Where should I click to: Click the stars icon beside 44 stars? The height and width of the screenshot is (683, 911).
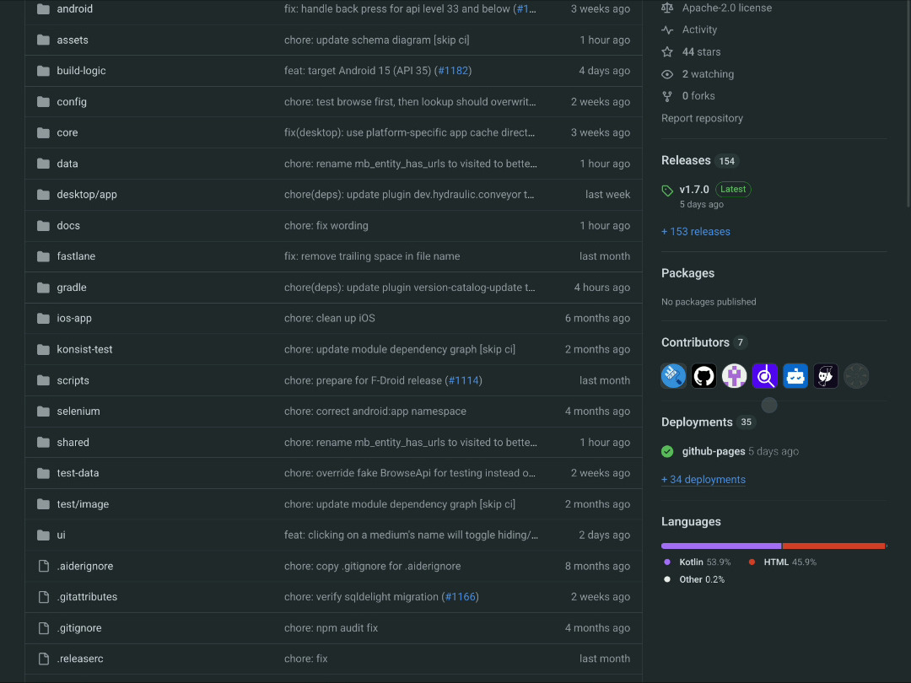click(x=668, y=52)
